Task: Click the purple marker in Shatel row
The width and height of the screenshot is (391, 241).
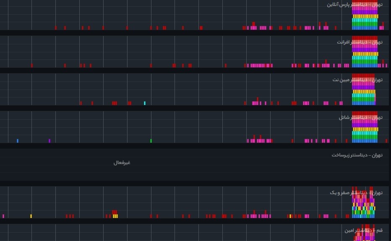Action: [50, 141]
